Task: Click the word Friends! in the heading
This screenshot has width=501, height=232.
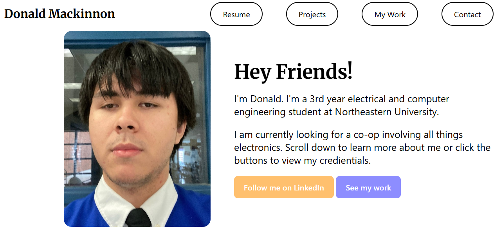Action: (314, 72)
